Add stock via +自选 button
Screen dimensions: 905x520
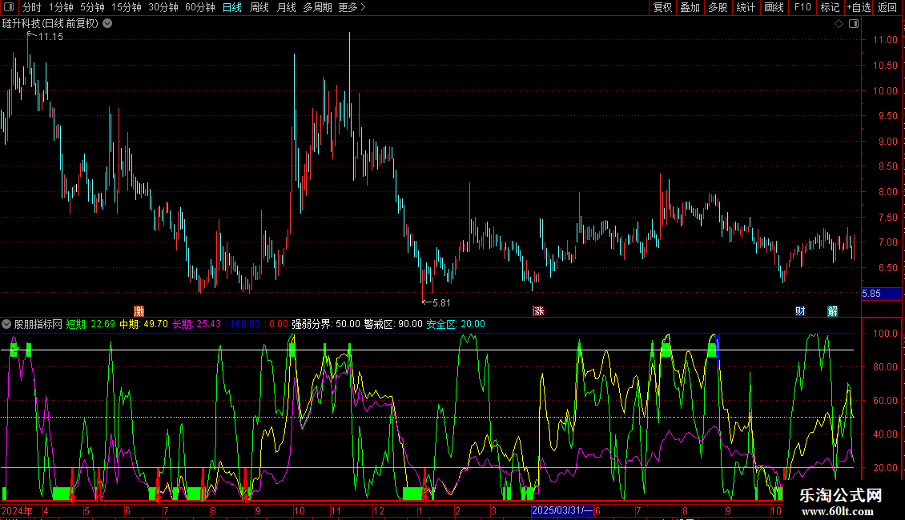tap(859, 7)
